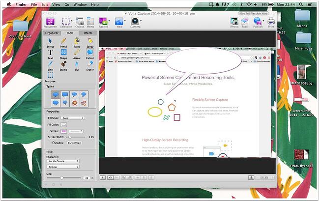Open the Edit menu
The height and width of the screenshot is (201, 319).
pyautogui.click(x=45, y=4)
